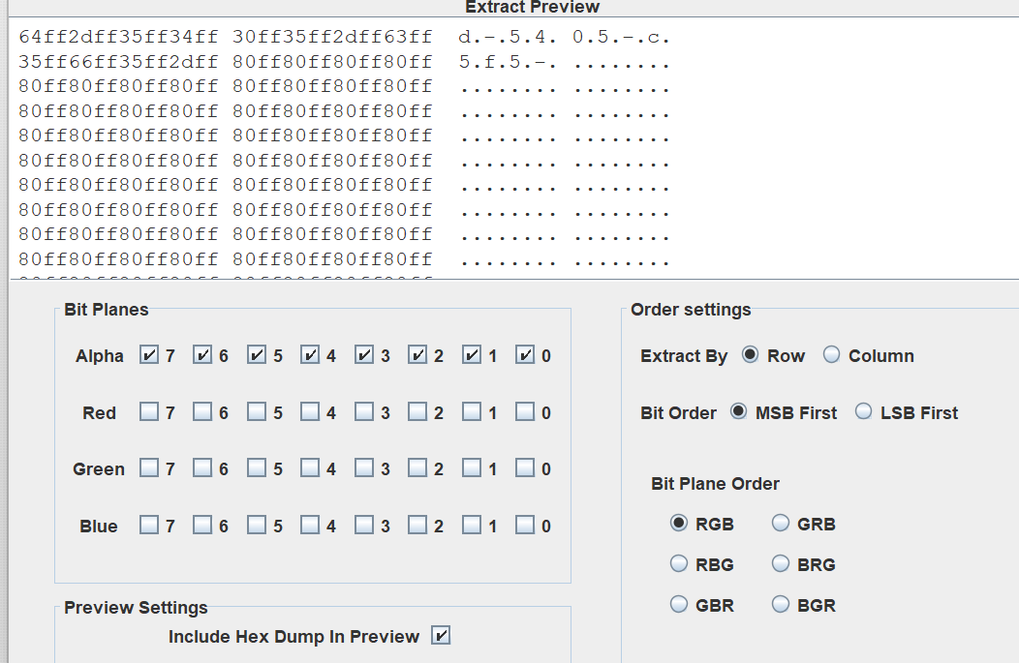The width and height of the screenshot is (1019, 663).
Task: Select the RBG bit plane order
Action: pos(679,564)
